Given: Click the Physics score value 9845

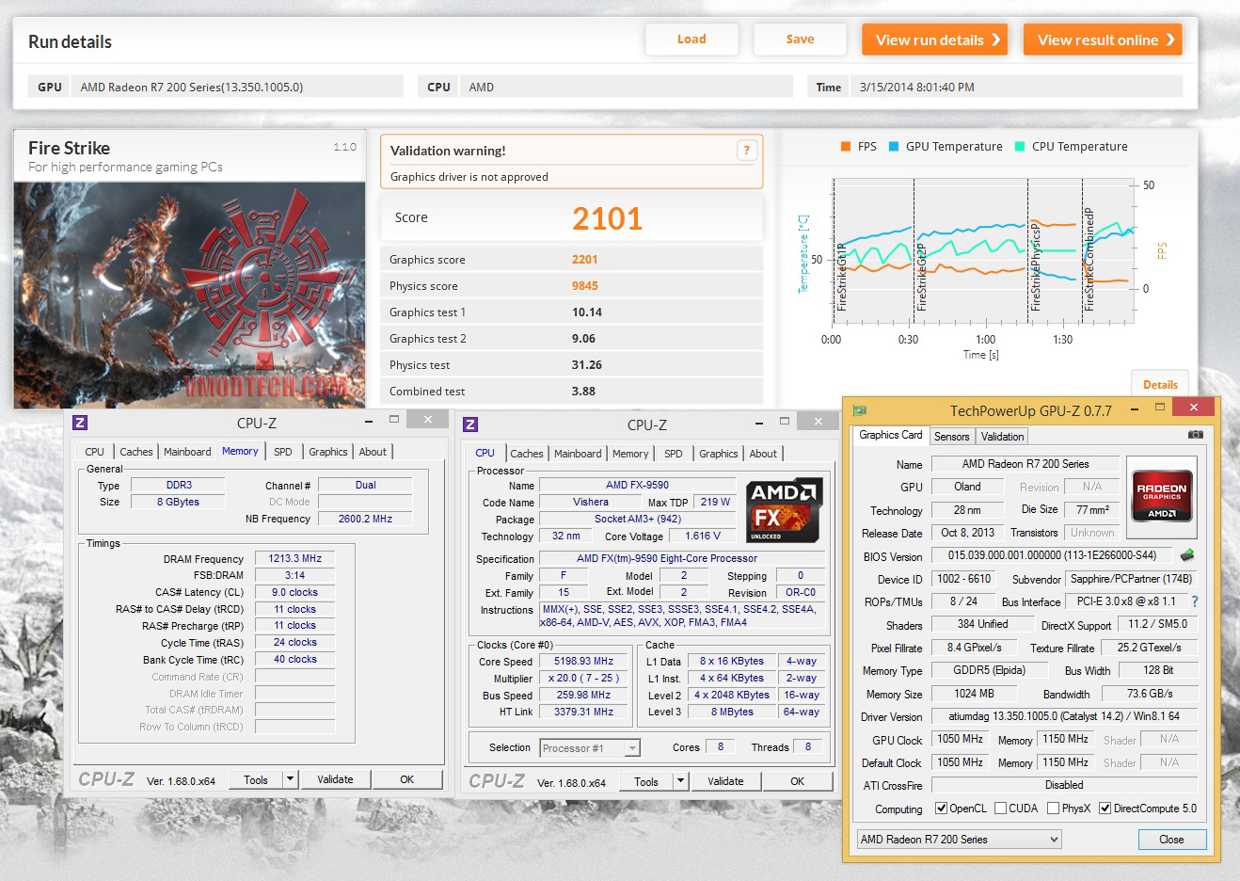Looking at the screenshot, I should point(584,286).
